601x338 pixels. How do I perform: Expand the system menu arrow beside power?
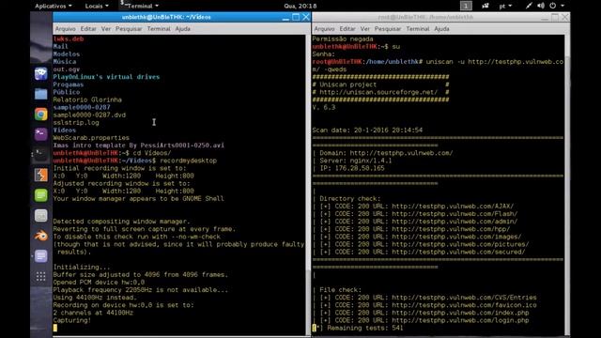coord(562,6)
